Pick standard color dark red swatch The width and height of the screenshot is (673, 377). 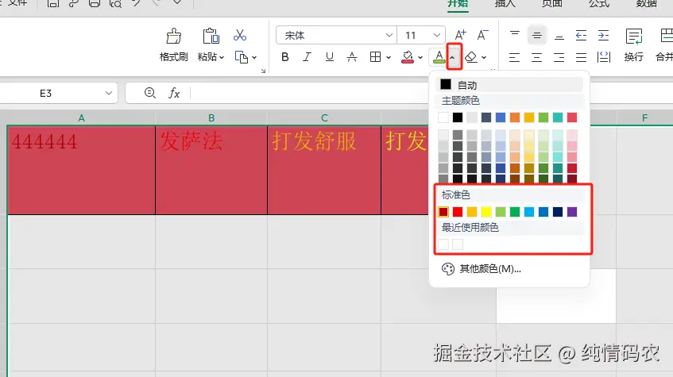(x=443, y=211)
